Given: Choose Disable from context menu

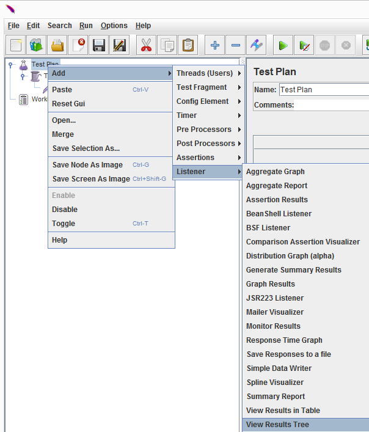Looking at the screenshot, I should (x=111, y=210).
